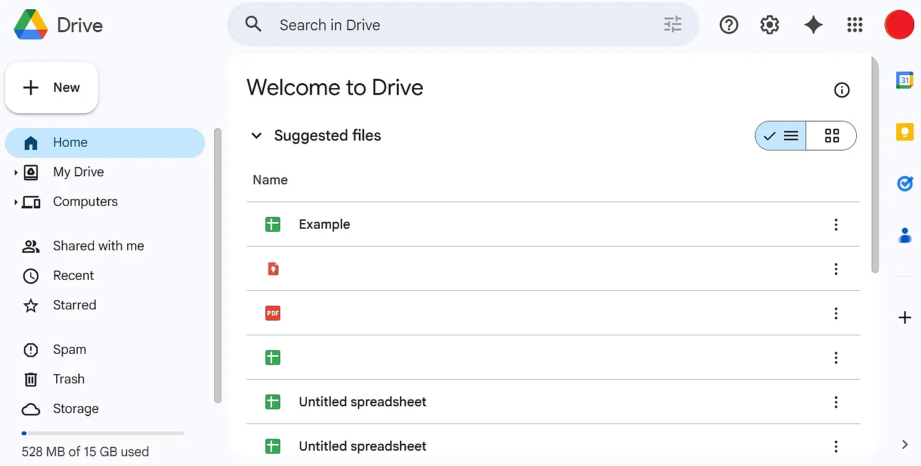Open the Spam label
The height and width of the screenshot is (466, 921).
70,349
